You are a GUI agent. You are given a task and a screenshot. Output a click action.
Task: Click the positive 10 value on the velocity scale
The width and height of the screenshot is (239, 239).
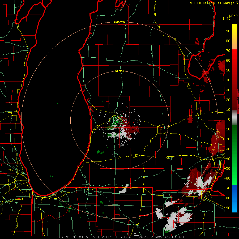[x=228, y=110]
